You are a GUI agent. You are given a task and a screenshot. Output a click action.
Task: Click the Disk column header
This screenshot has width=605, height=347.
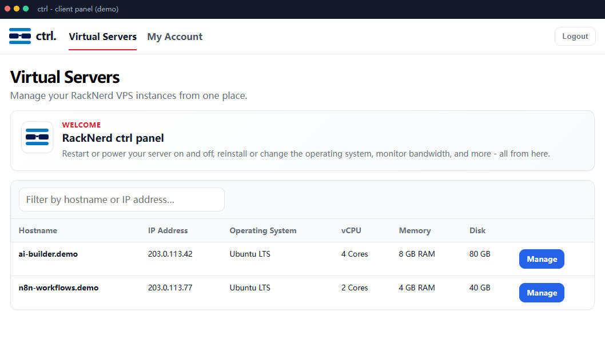(477, 230)
